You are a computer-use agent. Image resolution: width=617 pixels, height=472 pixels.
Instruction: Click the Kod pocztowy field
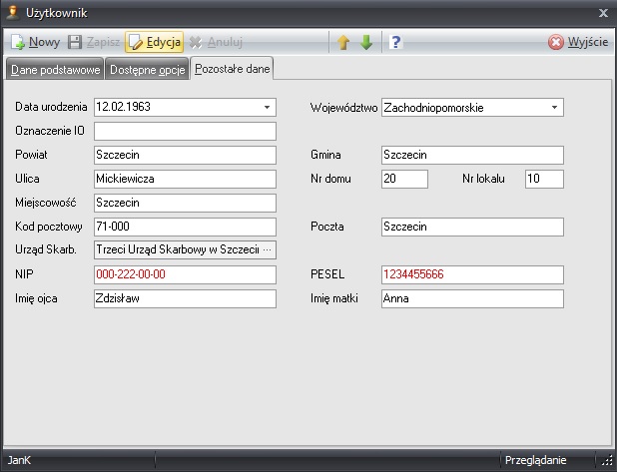coord(184,227)
